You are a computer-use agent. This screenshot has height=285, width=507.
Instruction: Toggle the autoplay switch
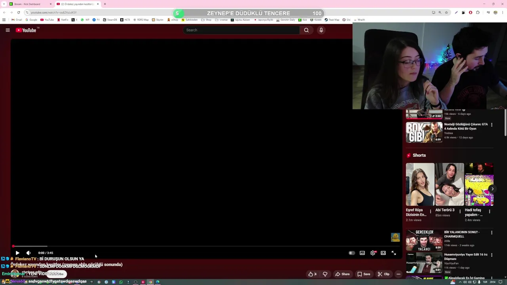352,253
